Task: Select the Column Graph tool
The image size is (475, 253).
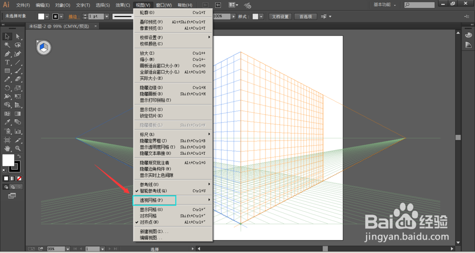Action: [18, 131]
